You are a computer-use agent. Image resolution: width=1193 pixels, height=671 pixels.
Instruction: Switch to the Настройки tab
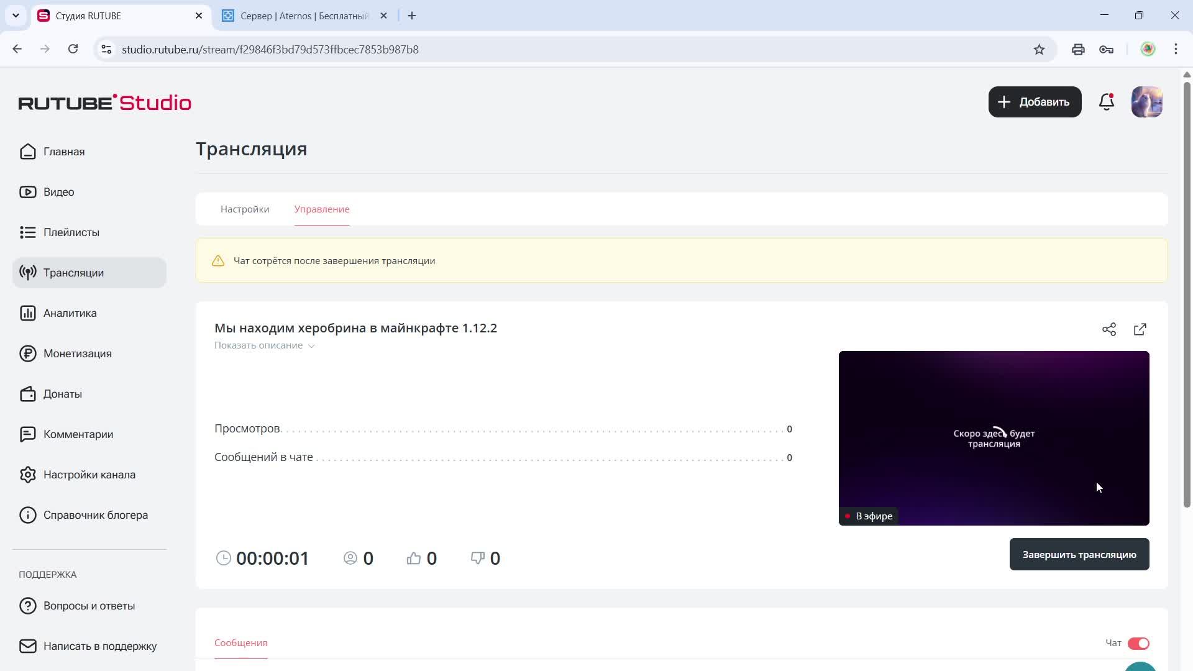tap(245, 209)
